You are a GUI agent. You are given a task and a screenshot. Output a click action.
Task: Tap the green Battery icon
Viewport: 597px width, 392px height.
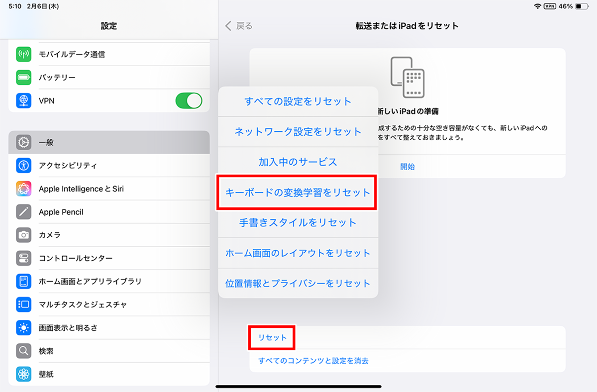(x=24, y=78)
